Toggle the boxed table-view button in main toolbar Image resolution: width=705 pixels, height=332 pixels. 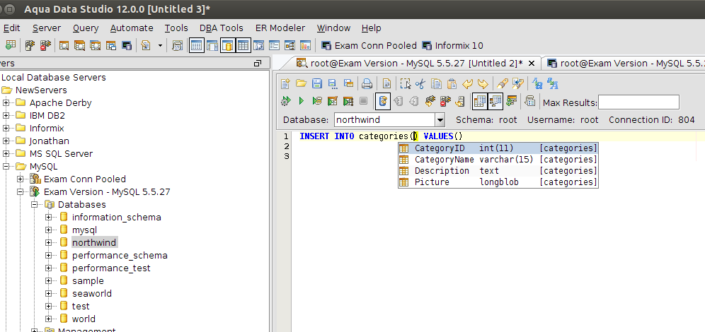click(x=197, y=45)
